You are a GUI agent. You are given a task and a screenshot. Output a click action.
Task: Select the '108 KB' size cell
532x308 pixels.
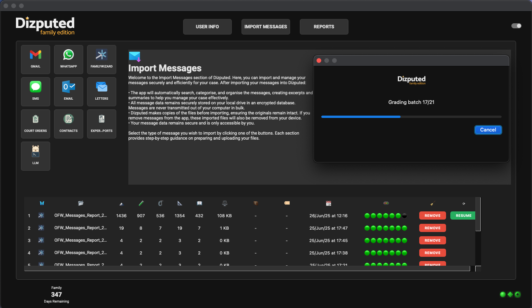point(224,216)
